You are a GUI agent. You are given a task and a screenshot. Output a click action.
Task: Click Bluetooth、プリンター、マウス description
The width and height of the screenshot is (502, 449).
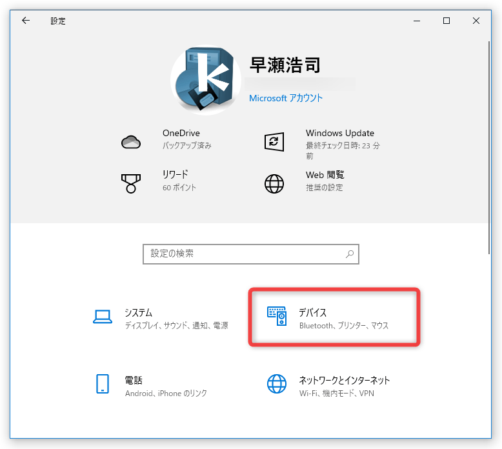click(x=344, y=326)
